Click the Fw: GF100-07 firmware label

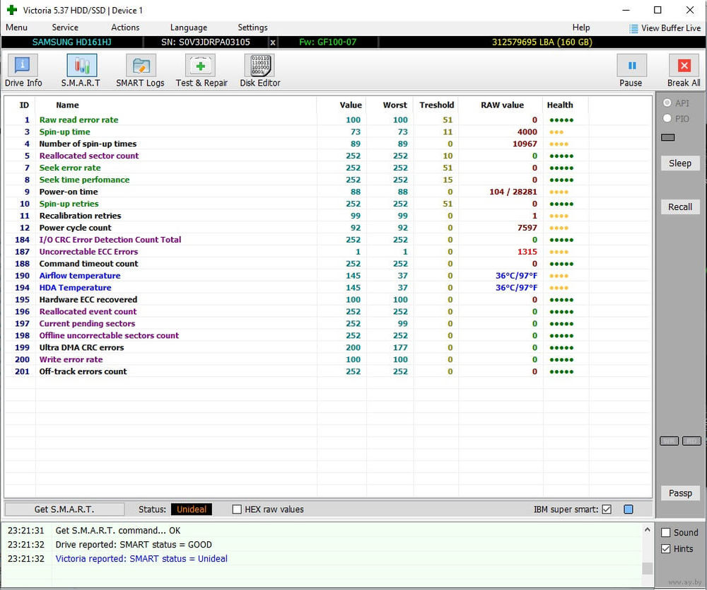[x=328, y=42]
